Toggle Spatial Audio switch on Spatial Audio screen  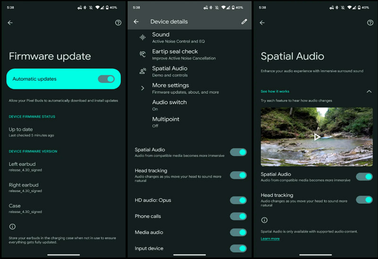pos(364,177)
